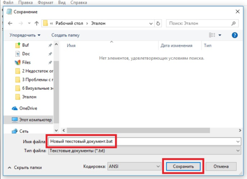The image size is (247, 179).
Task: Open the Упорядочить menu
Action: pos(25,35)
